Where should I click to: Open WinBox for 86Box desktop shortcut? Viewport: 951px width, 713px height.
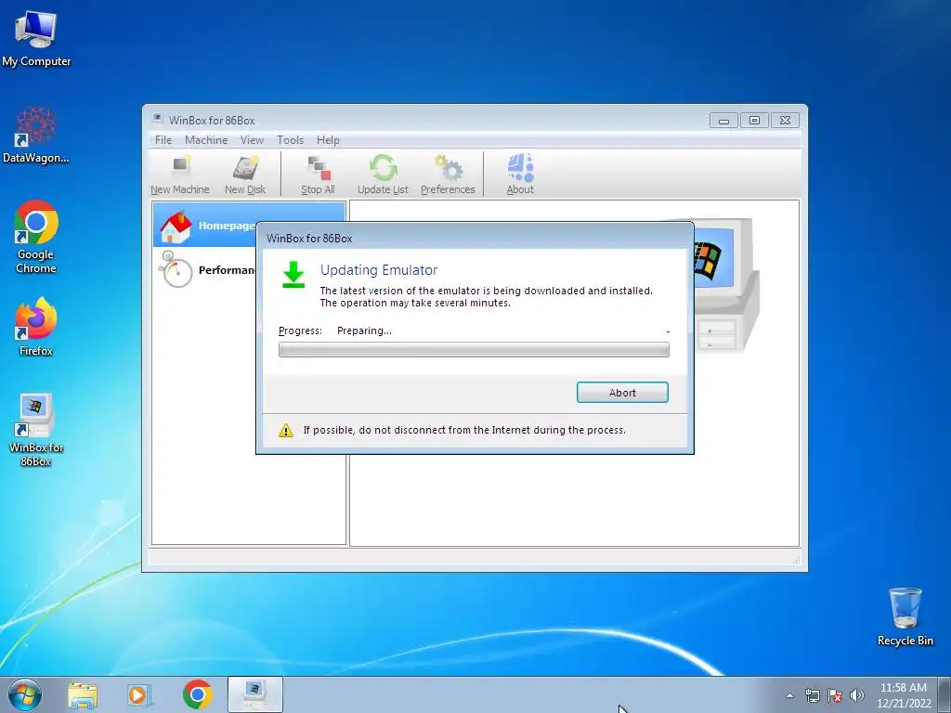[36, 430]
